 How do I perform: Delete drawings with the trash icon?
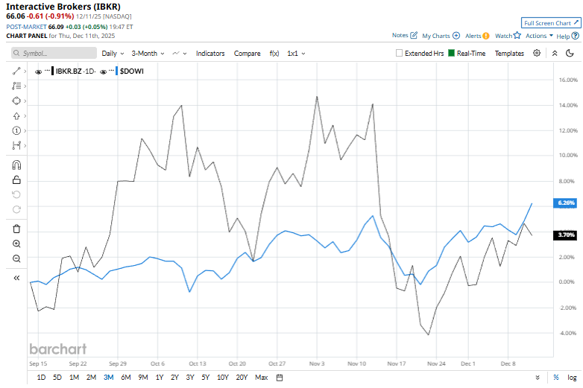point(16,229)
